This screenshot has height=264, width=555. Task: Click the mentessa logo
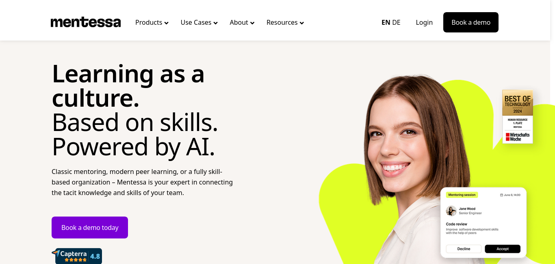click(86, 22)
